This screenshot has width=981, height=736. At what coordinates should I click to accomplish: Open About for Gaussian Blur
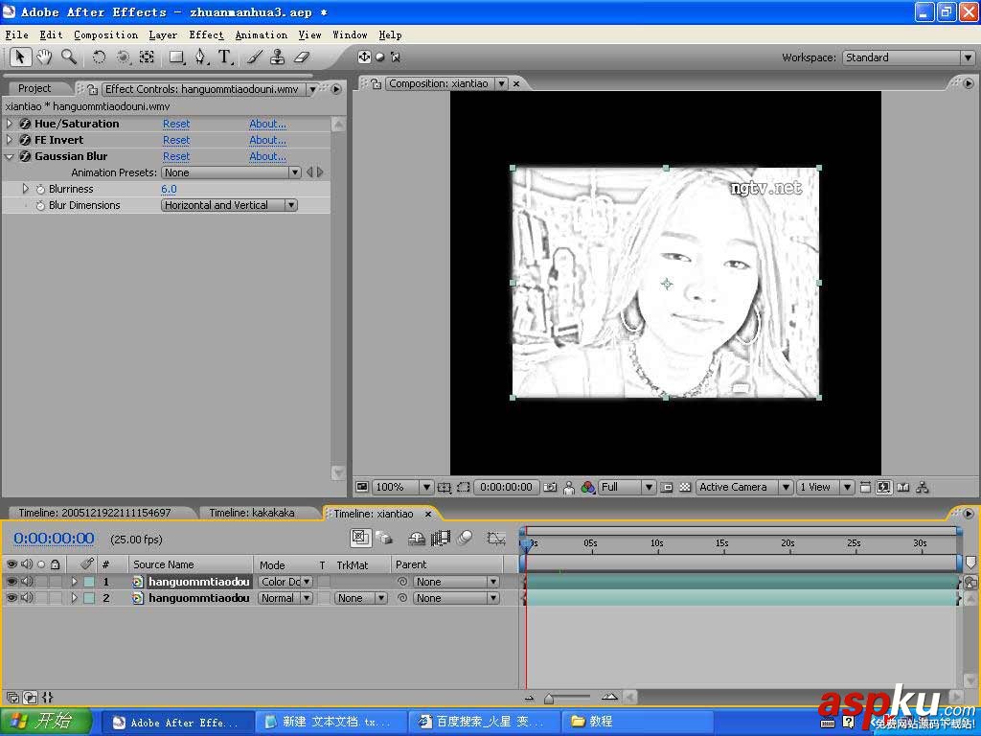click(x=268, y=156)
